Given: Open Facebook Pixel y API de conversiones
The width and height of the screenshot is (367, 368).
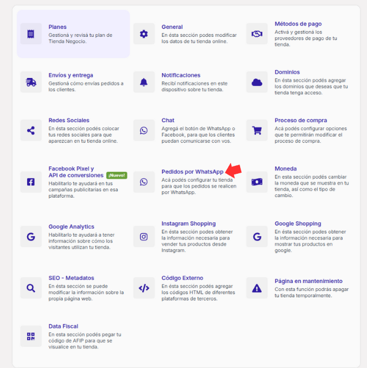Looking at the screenshot, I should click(x=76, y=172).
